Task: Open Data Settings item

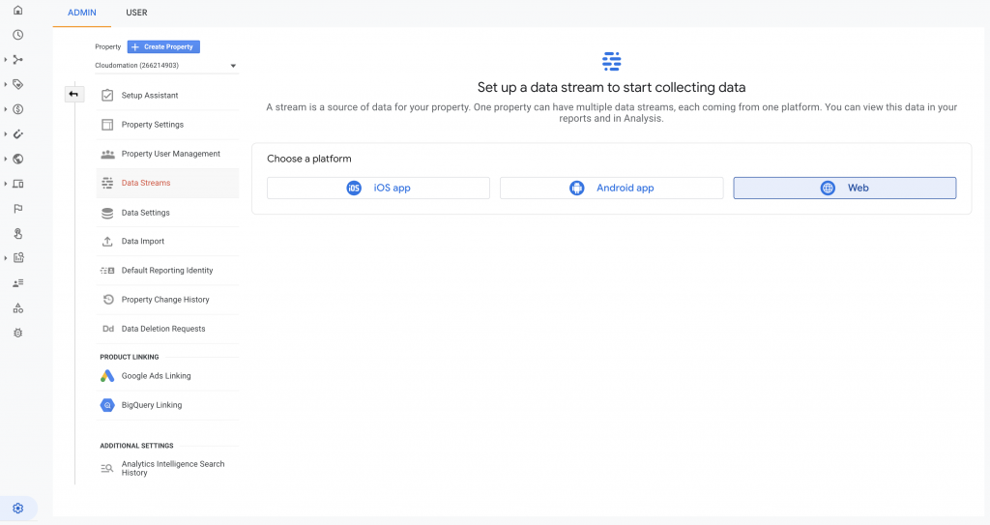Action: (x=167, y=213)
